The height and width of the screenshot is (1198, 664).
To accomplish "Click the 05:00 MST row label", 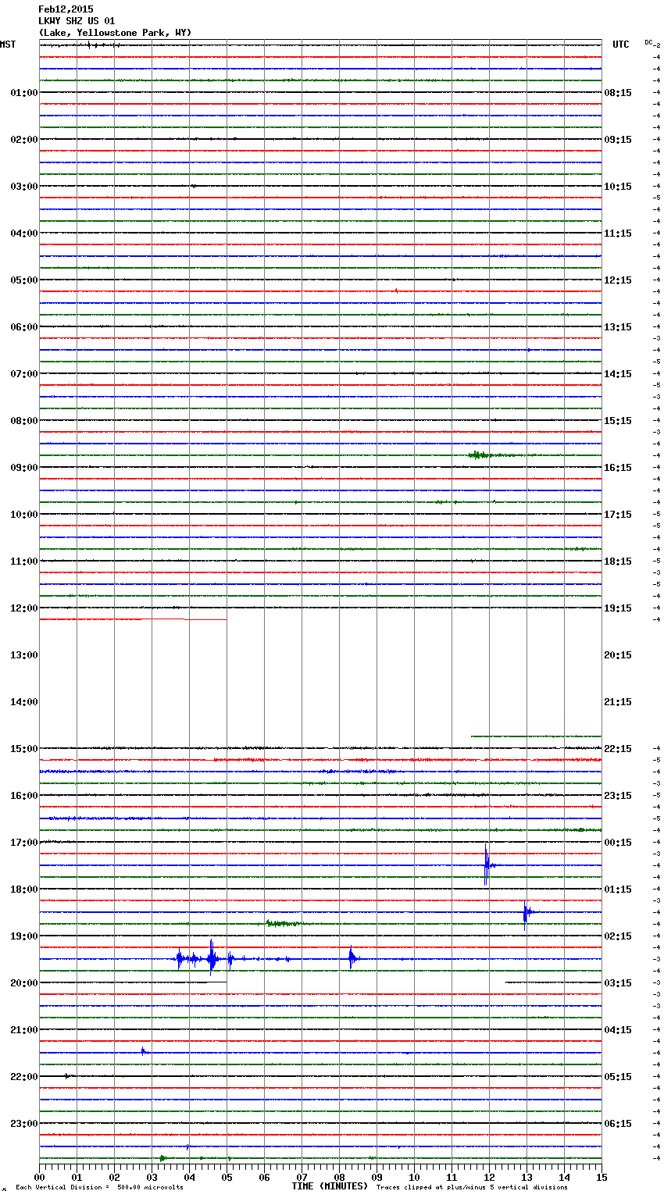I will click(24, 280).
